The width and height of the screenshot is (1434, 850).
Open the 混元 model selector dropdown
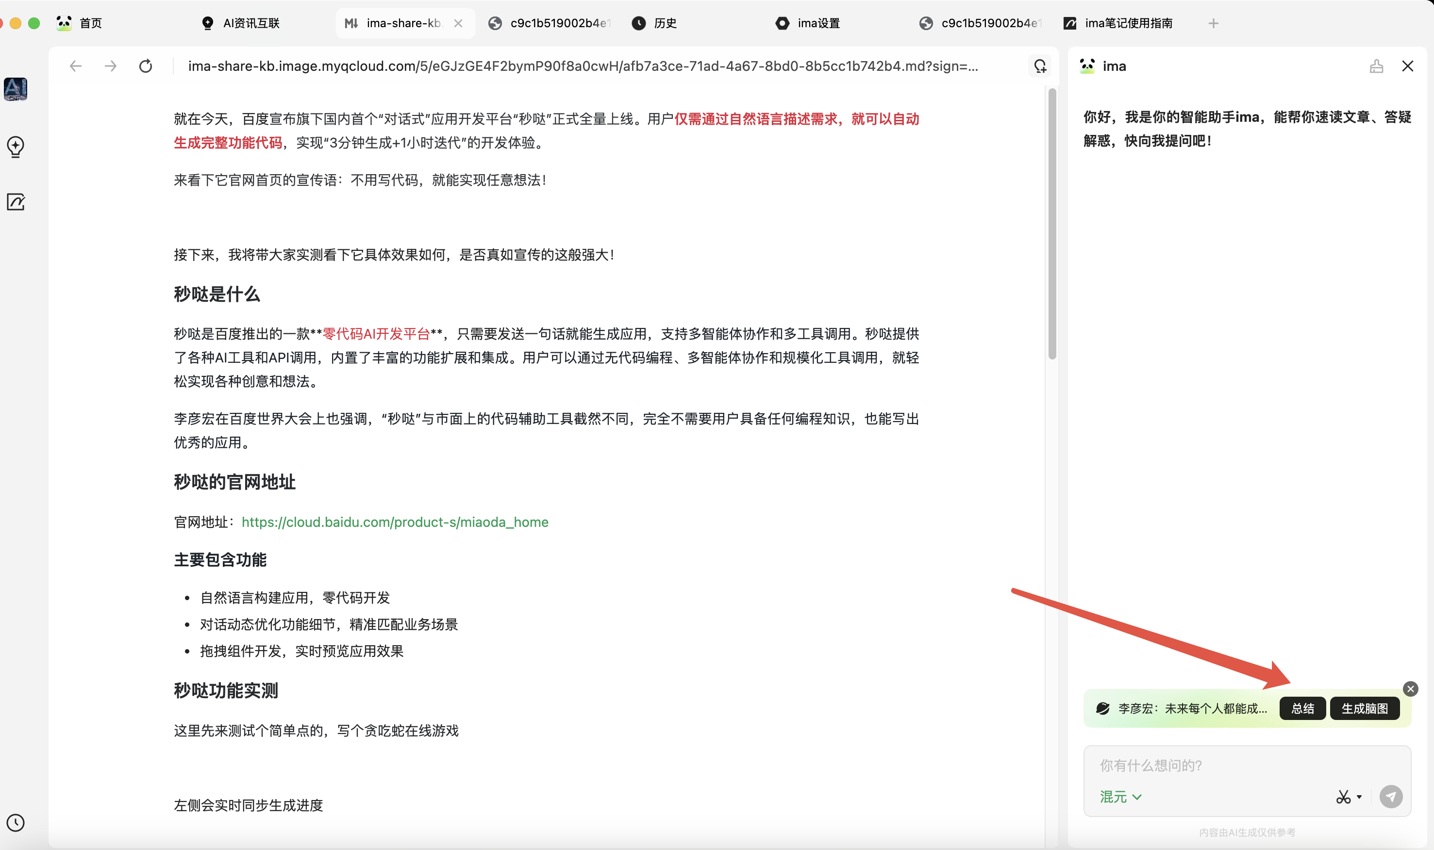tap(1120, 797)
